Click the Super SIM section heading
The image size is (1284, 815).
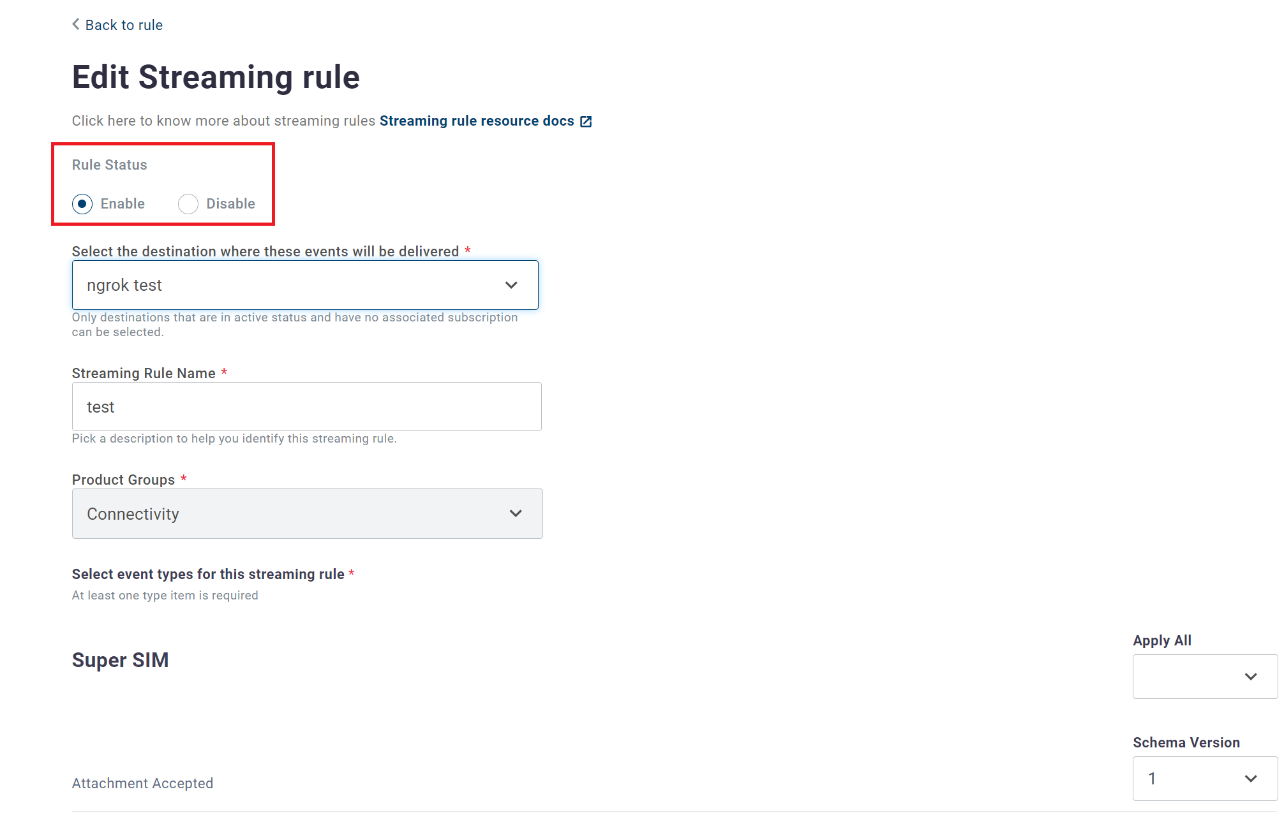(120, 660)
